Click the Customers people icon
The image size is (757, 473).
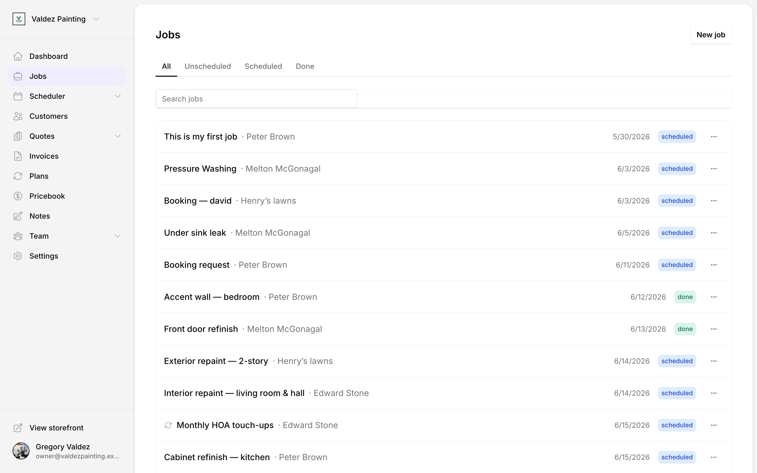point(18,116)
